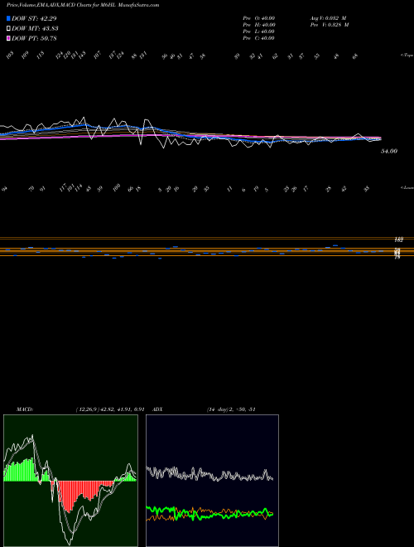Click the magenta DOW PT legend swatch
The width and height of the screenshot is (414, 547).
(8, 38)
